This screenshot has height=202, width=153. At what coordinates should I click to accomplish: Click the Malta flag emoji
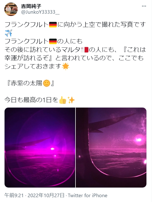85,50
